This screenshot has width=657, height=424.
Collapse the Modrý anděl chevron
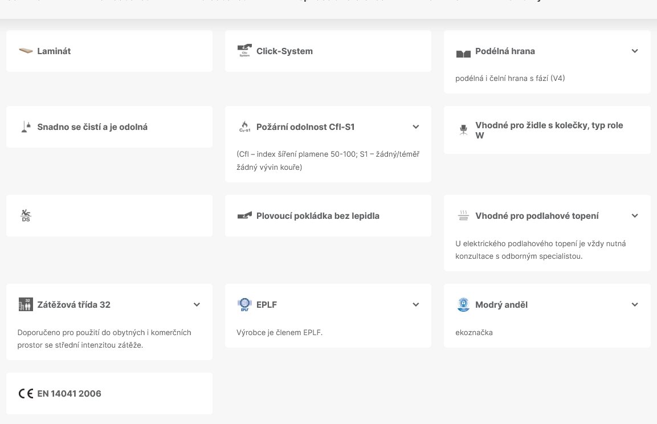coord(635,305)
